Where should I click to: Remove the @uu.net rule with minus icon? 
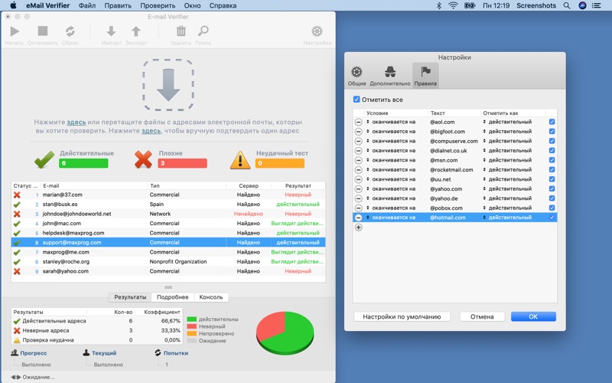(x=358, y=179)
